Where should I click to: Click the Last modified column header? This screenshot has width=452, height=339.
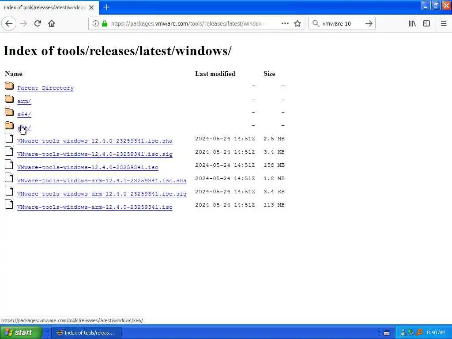215,74
